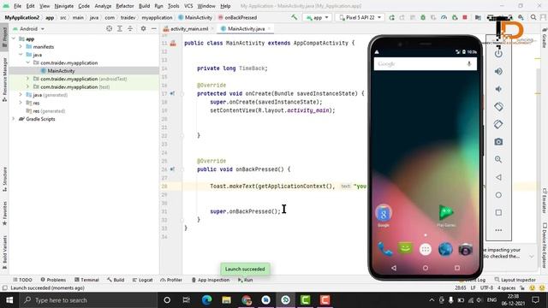This screenshot has height=308, width=548.
Task: Expand the manifests folder
Action: (21, 46)
